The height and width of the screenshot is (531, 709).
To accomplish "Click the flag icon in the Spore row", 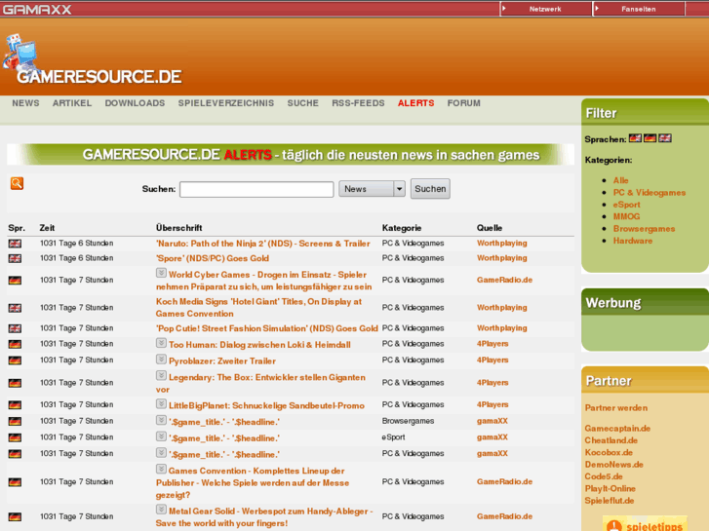I will [15, 258].
